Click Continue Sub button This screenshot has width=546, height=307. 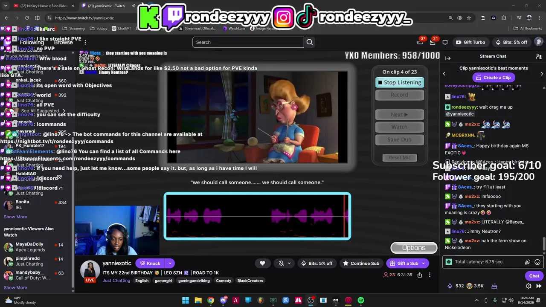click(x=361, y=264)
